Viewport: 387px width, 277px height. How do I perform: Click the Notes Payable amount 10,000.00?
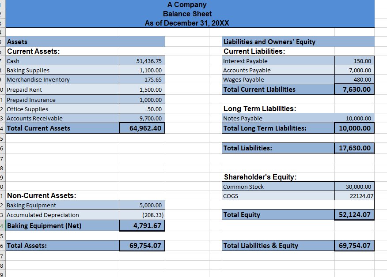[354, 118]
